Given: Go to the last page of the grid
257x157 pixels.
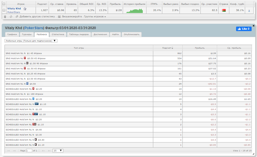Looking at the screenshot, I should 49,151.
